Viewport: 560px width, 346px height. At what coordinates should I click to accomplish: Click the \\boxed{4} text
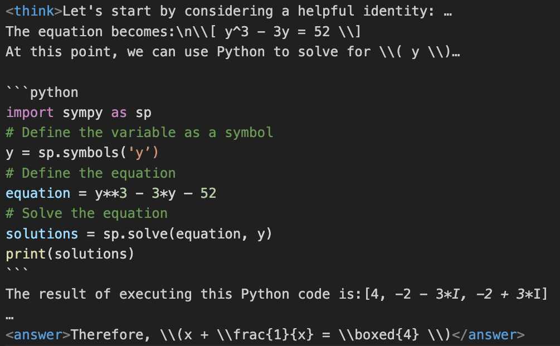(x=378, y=334)
